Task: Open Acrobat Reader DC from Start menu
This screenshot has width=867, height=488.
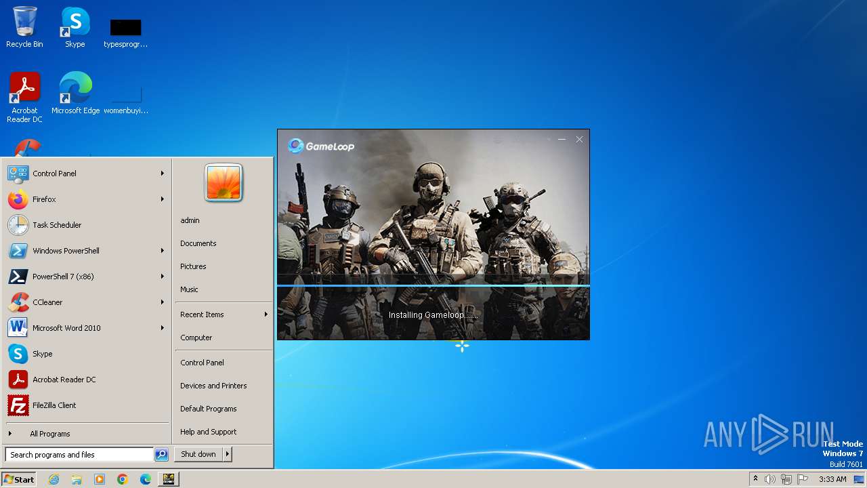Action: pyautogui.click(x=86, y=380)
